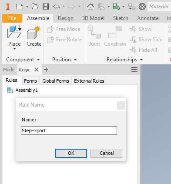Click the Joint relationship tool
Viewport: 171px width, 184px height.
[x=94, y=36]
